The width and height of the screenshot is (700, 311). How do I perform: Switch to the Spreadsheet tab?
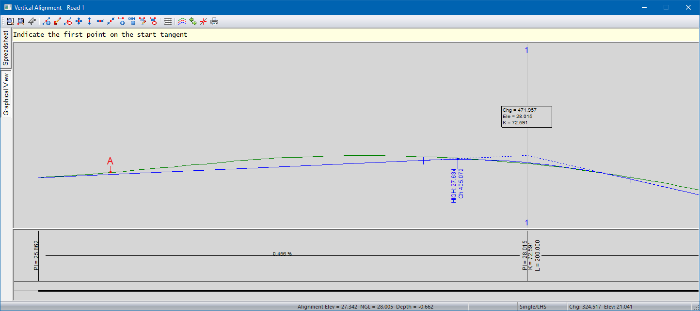[6, 48]
